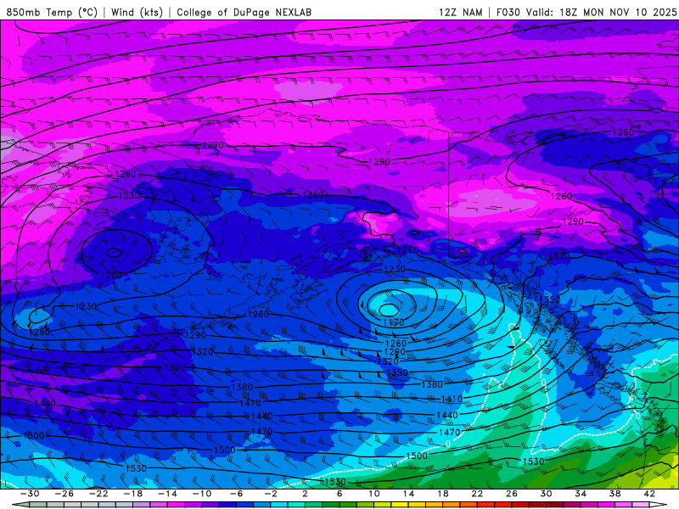This screenshot has width=679, height=509.
Task: Click the 1200 contour label of western low
Action: click(x=111, y=275)
